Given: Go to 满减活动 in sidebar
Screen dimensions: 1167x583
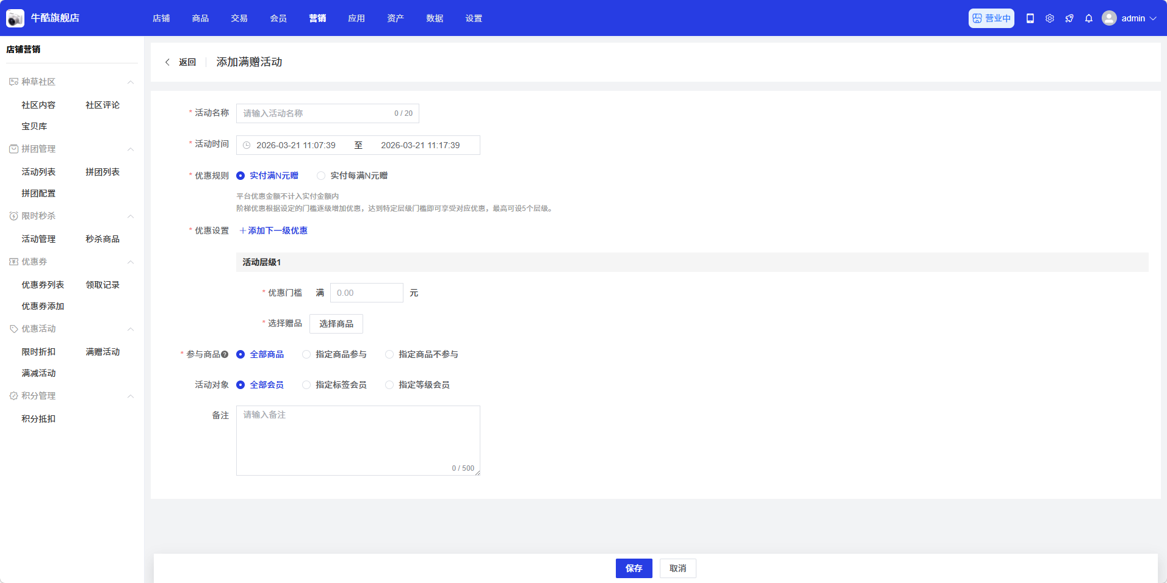Looking at the screenshot, I should (38, 373).
